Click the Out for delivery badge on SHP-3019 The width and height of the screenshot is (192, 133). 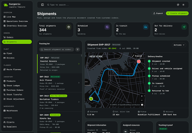tap(58, 96)
